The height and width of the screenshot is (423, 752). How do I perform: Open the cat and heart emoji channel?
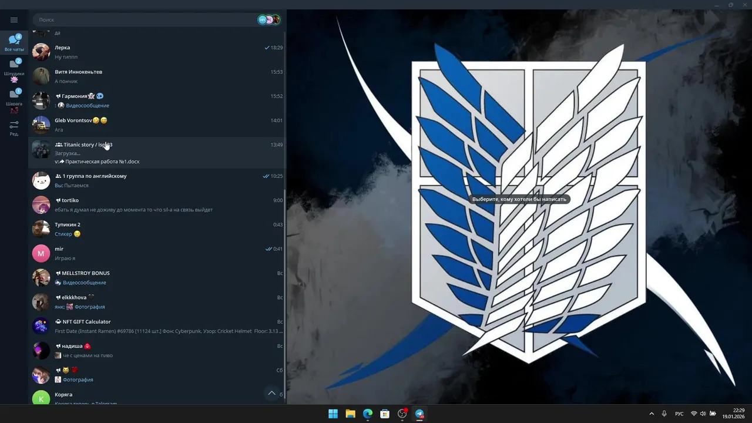[157, 375]
